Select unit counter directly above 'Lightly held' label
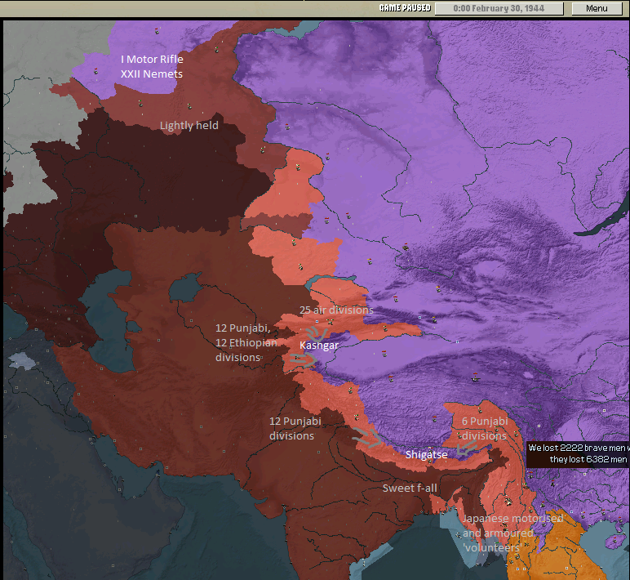The height and width of the screenshot is (580, 630). click(189, 106)
